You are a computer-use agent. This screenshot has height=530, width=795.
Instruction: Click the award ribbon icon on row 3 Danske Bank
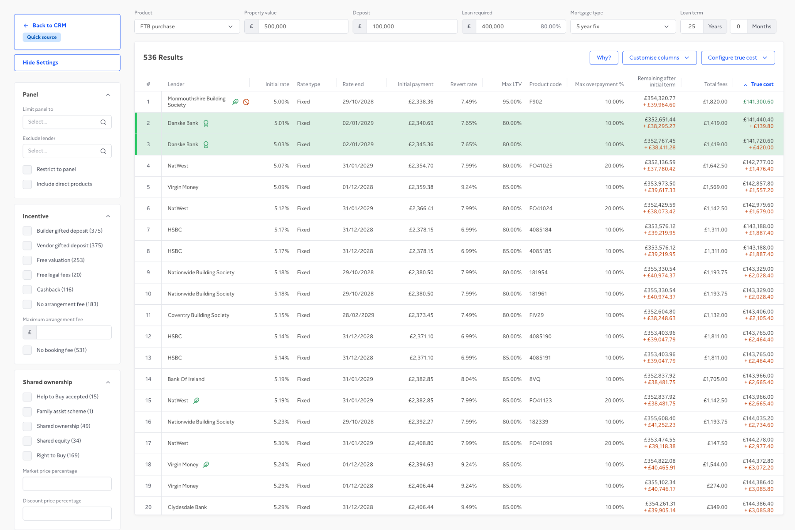[x=206, y=144]
